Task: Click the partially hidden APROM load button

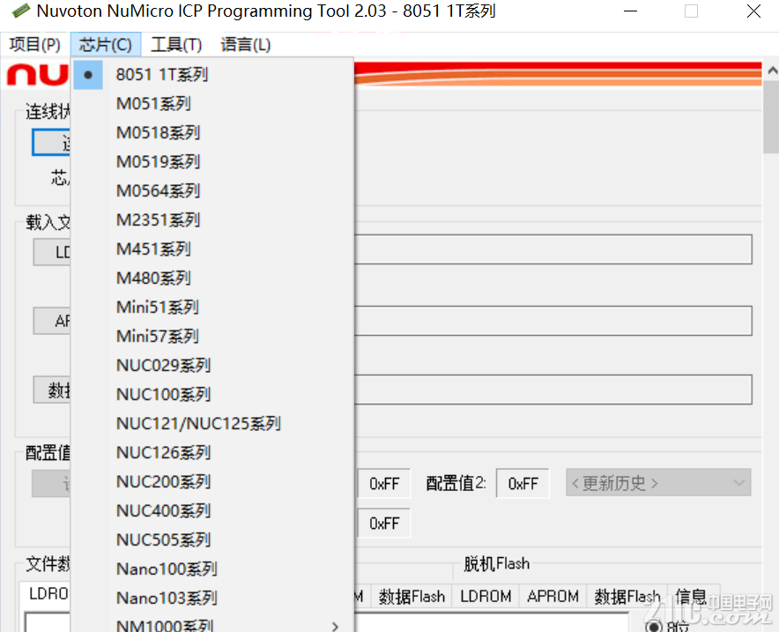Action: tap(52, 321)
